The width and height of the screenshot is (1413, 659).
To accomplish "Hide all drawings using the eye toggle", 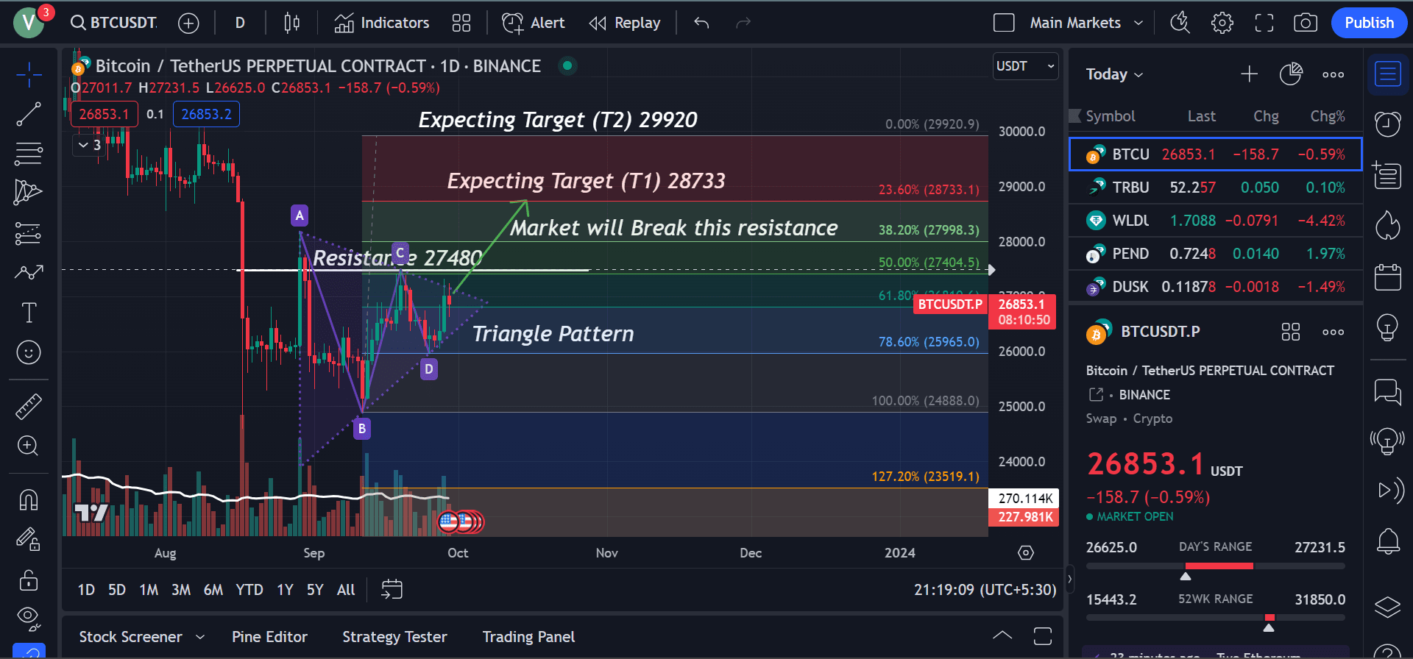I will (x=29, y=617).
